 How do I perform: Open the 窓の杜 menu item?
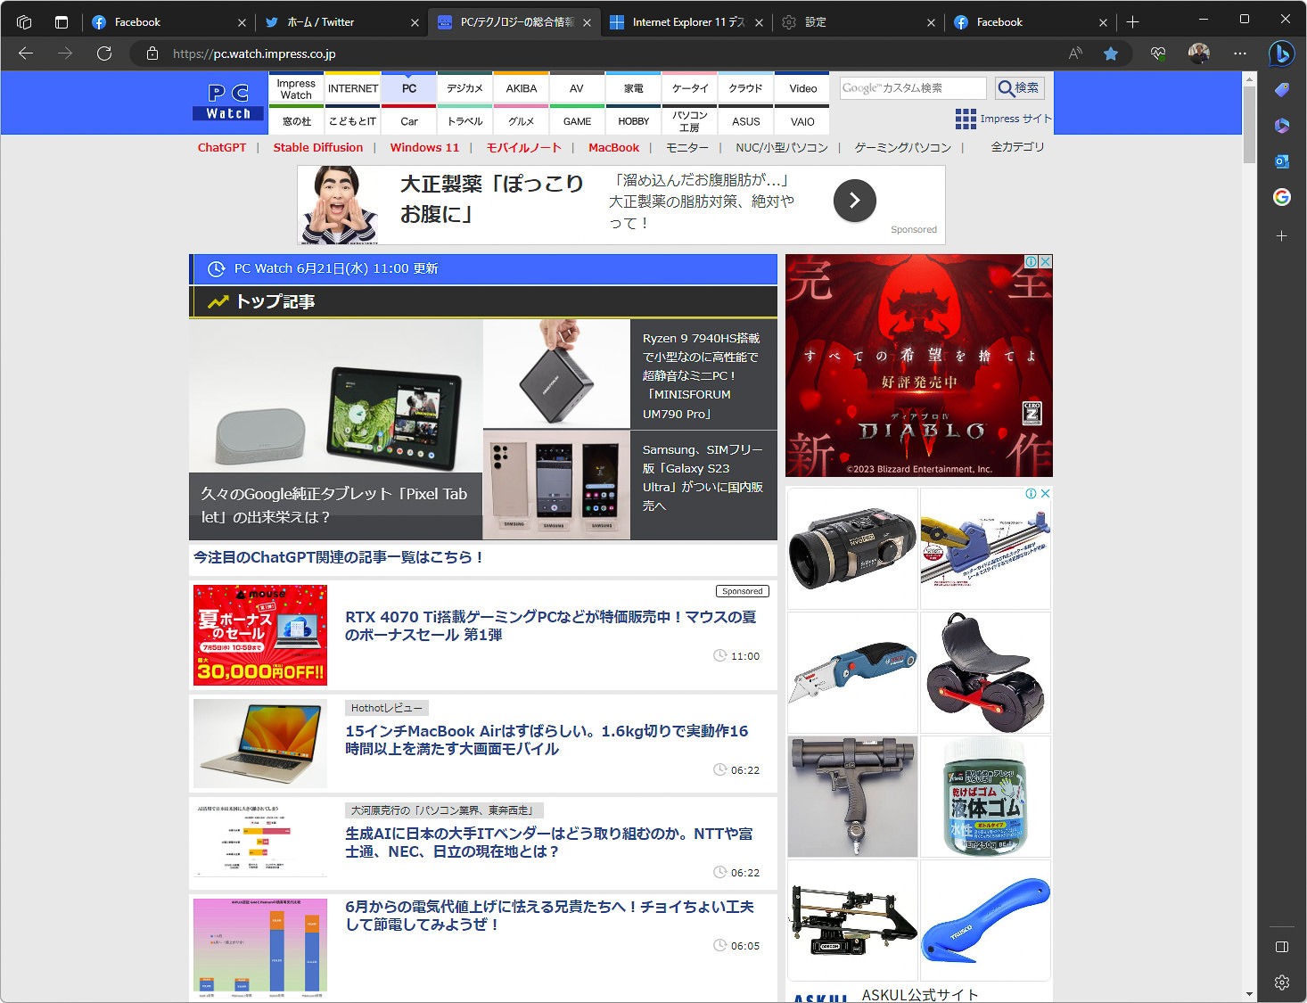tap(297, 121)
